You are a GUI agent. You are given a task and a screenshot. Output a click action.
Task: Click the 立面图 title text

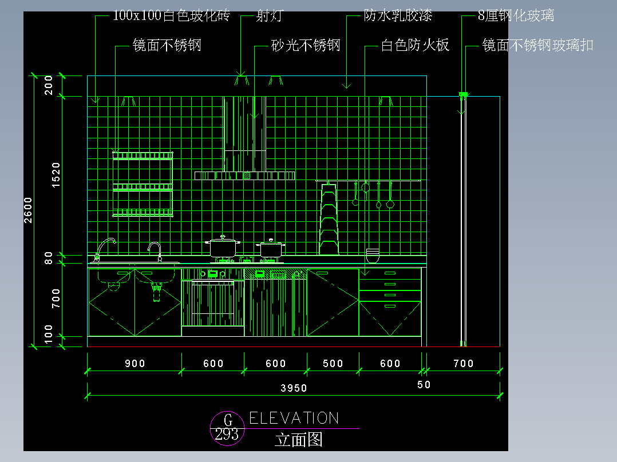299,439
